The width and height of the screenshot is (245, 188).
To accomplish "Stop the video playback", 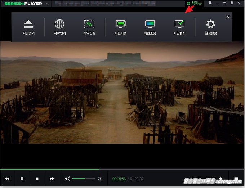I will click(x=37, y=179).
